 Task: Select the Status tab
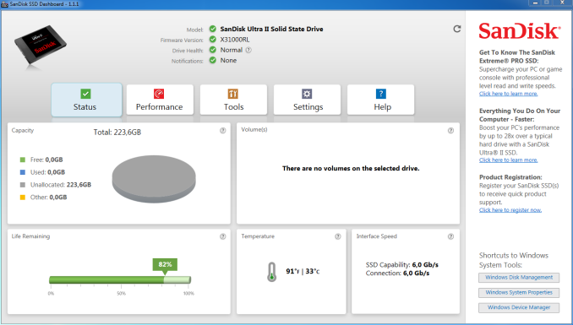[86, 100]
